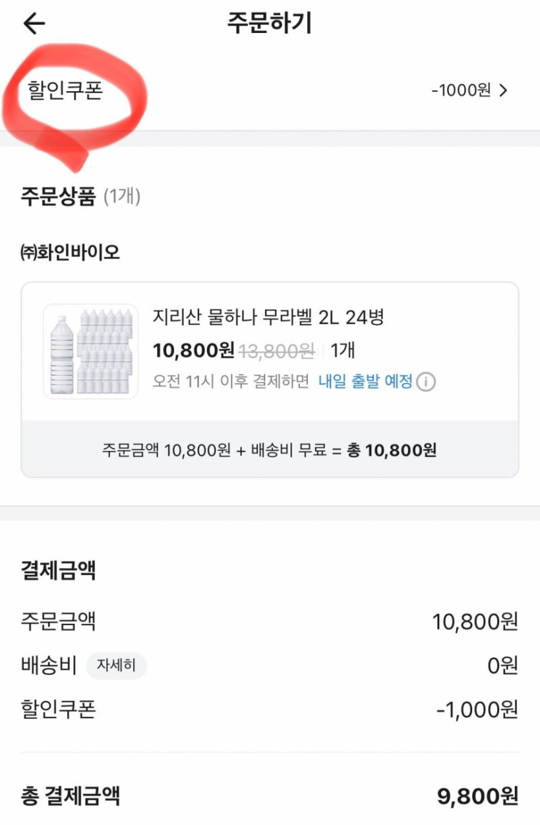This screenshot has width=540, height=825.
Task: Expand the coupon chevron next to -1000원
Action: [504, 91]
